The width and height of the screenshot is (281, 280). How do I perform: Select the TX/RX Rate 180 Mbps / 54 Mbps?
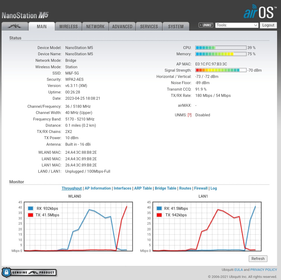click(x=213, y=96)
